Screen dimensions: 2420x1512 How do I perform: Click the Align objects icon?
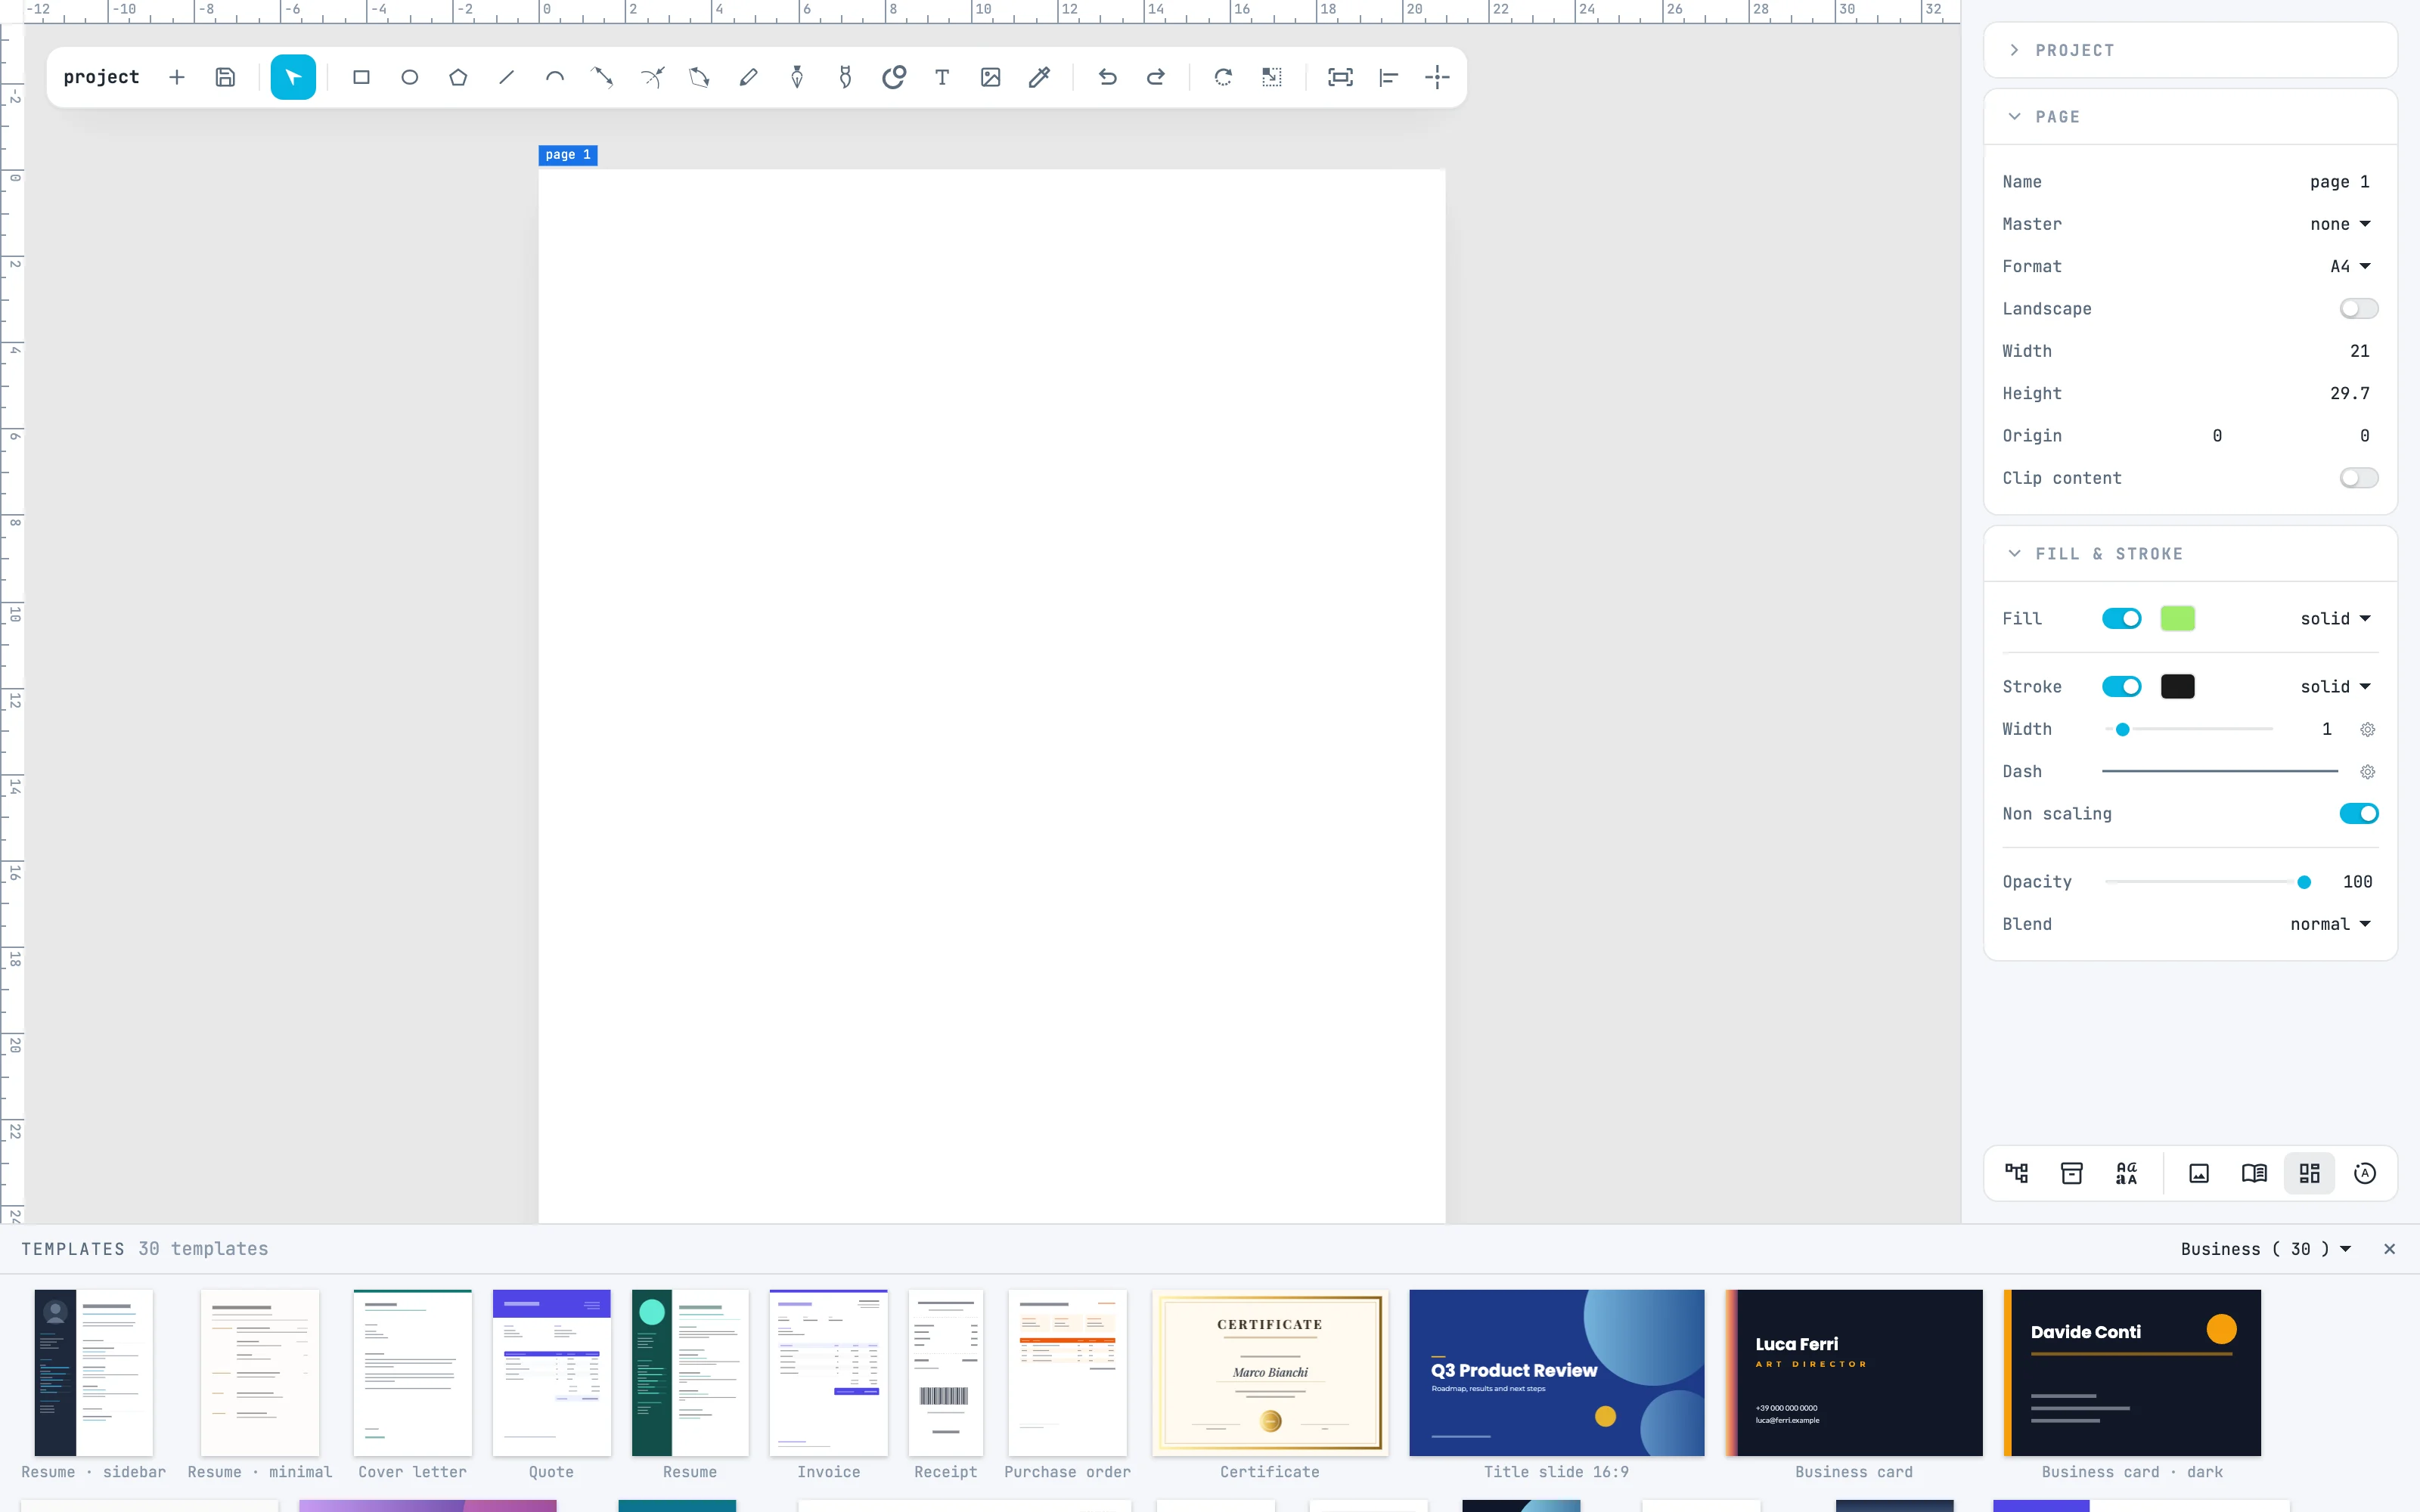(1388, 77)
